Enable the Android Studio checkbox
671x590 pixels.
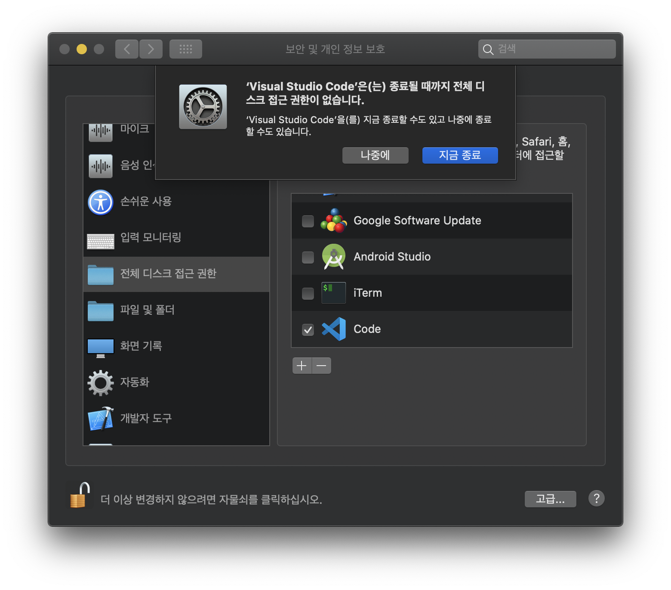point(308,258)
